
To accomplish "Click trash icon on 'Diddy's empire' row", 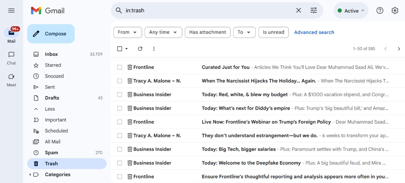I will (130, 108).
